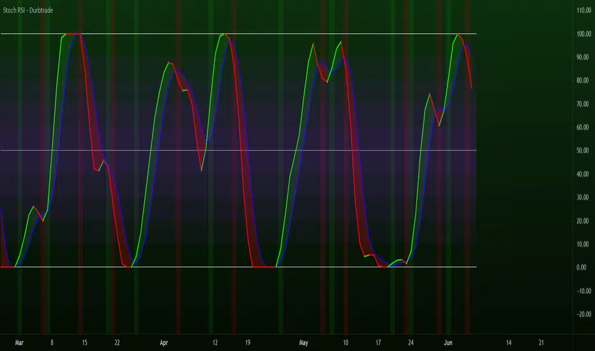Click the 30.00 price axis label
This screenshot has height=351, width=595.
point(582,197)
